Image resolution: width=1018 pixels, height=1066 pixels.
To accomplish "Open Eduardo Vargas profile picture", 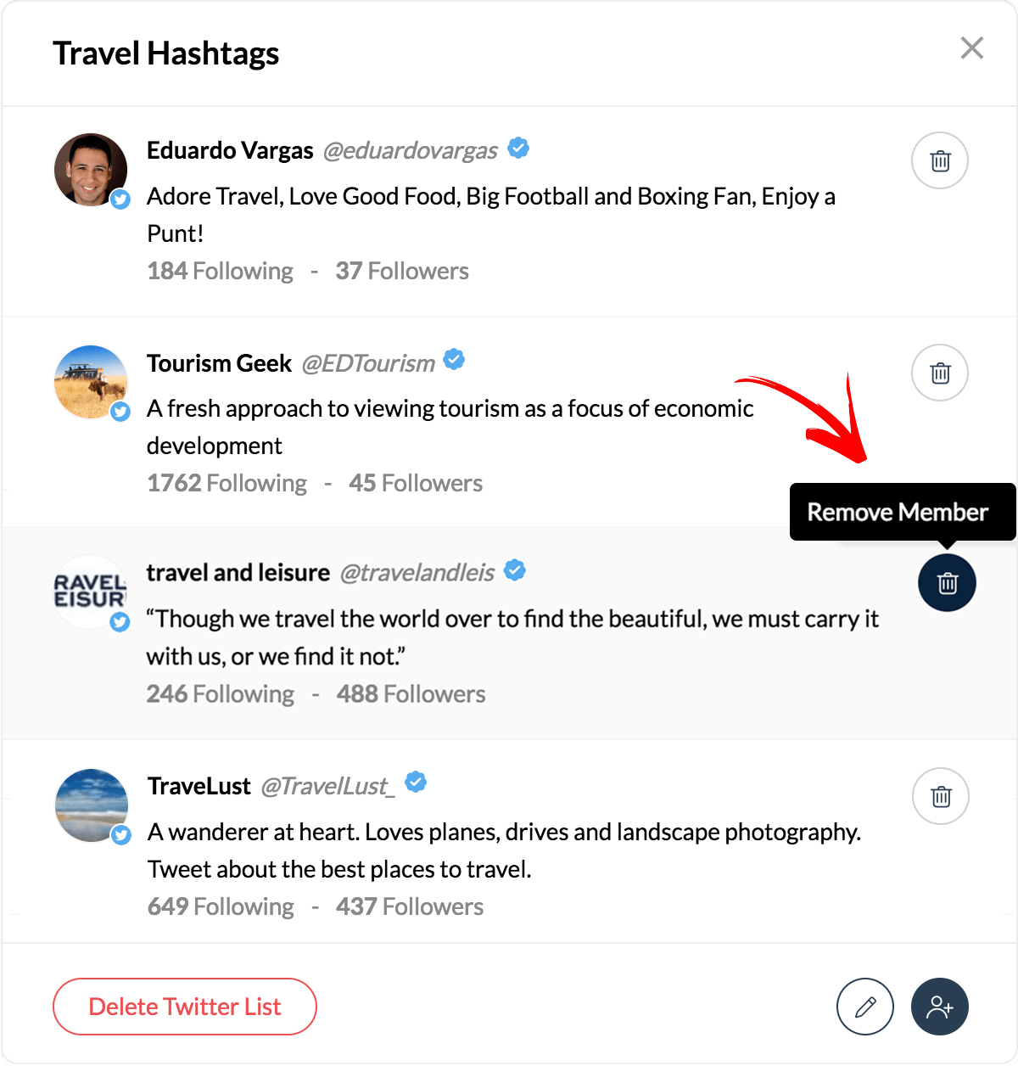I will (91, 170).
